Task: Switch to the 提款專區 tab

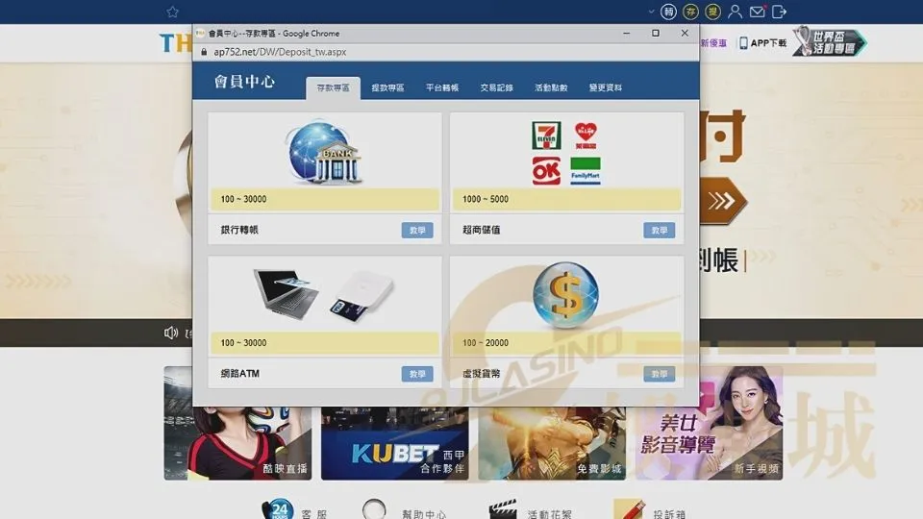Action: [387, 87]
